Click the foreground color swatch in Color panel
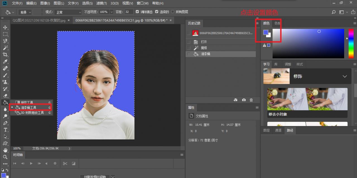Image resolution: width=357 pixels, height=178 pixels. click(266, 32)
